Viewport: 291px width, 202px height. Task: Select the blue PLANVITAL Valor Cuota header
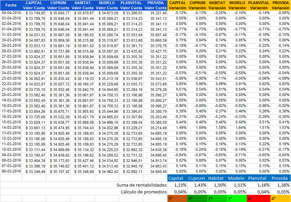pos(131,5)
